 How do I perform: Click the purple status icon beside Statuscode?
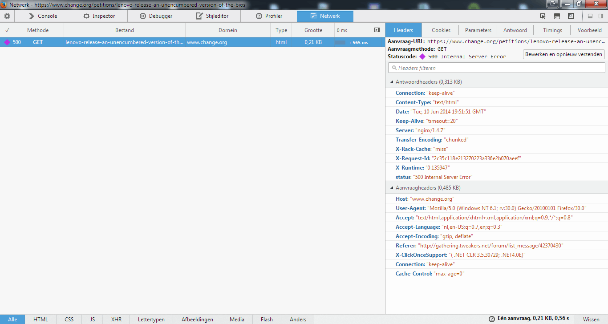pyautogui.click(x=422, y=57)
